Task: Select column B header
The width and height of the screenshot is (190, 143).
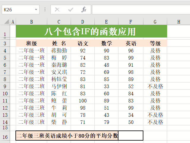Action: pos(31,22)
